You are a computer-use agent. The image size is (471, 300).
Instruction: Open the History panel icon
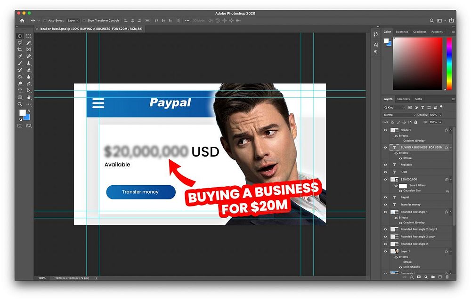[x=375, y=34]
